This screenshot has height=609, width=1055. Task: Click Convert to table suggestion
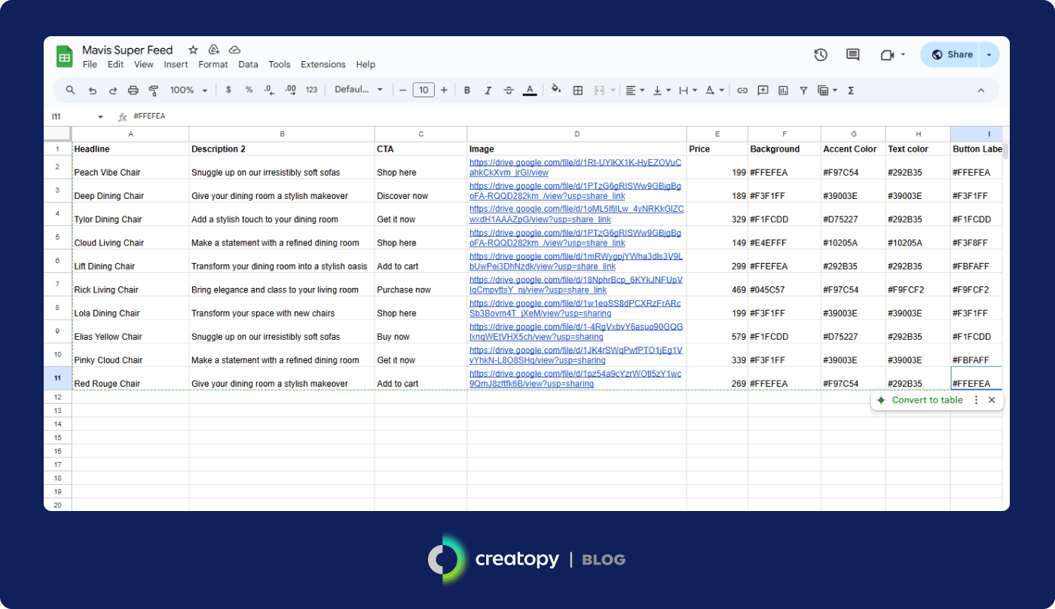click(927, 400)
